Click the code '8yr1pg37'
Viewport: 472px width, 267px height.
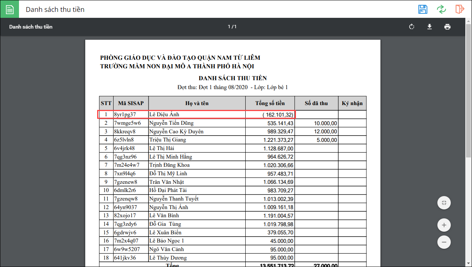(x=125, y=114)
